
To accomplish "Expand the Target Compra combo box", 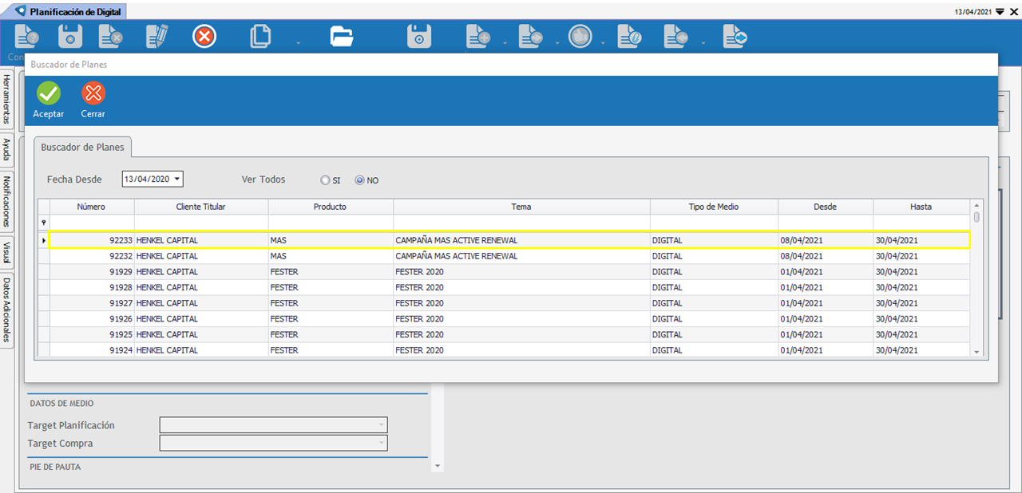I will tap(382, 443).
